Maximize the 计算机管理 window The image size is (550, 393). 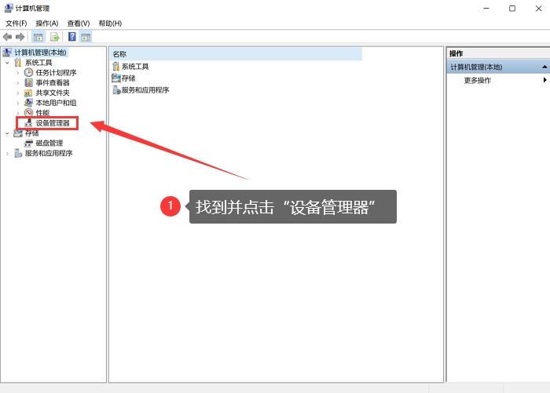coord(512,8)
